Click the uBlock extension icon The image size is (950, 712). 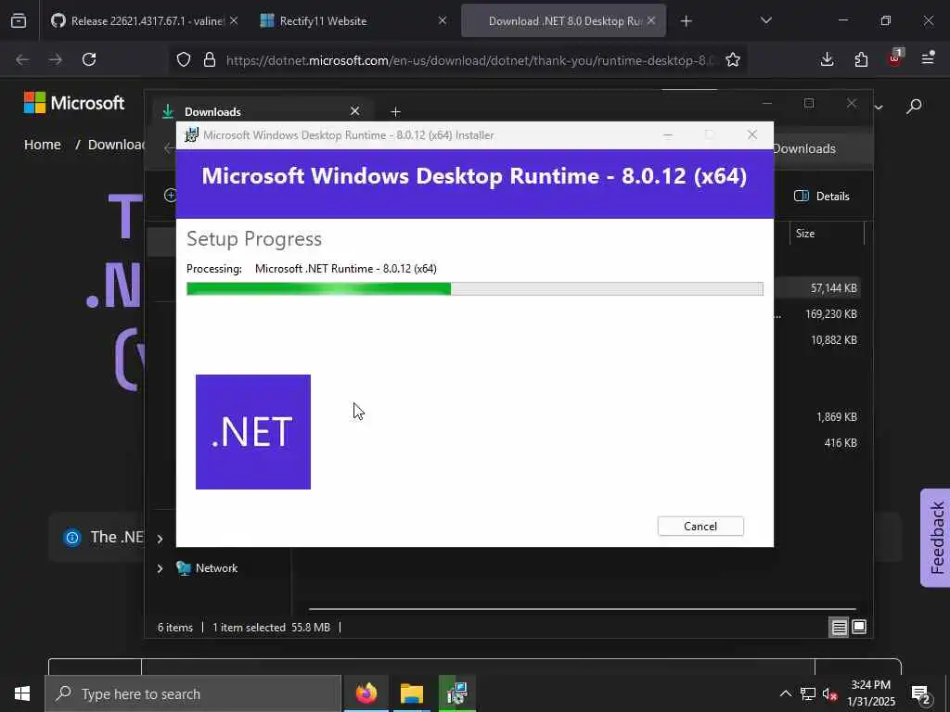tap(895, 58)
